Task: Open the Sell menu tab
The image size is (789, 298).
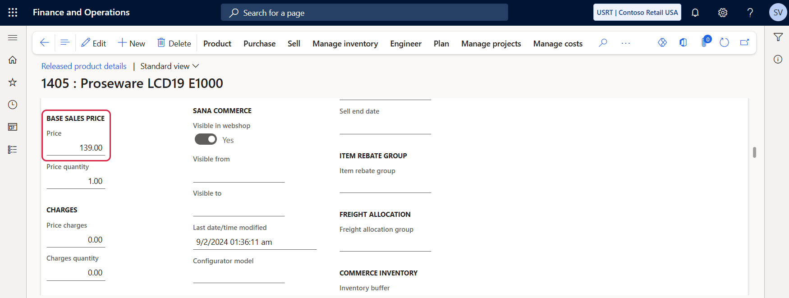Action: (x=294, y=44)
